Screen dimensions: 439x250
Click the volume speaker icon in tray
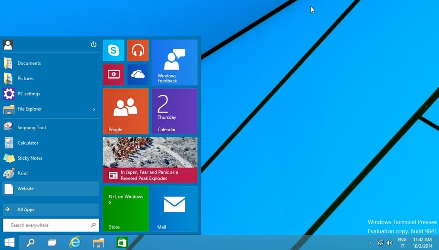[389, 243]
